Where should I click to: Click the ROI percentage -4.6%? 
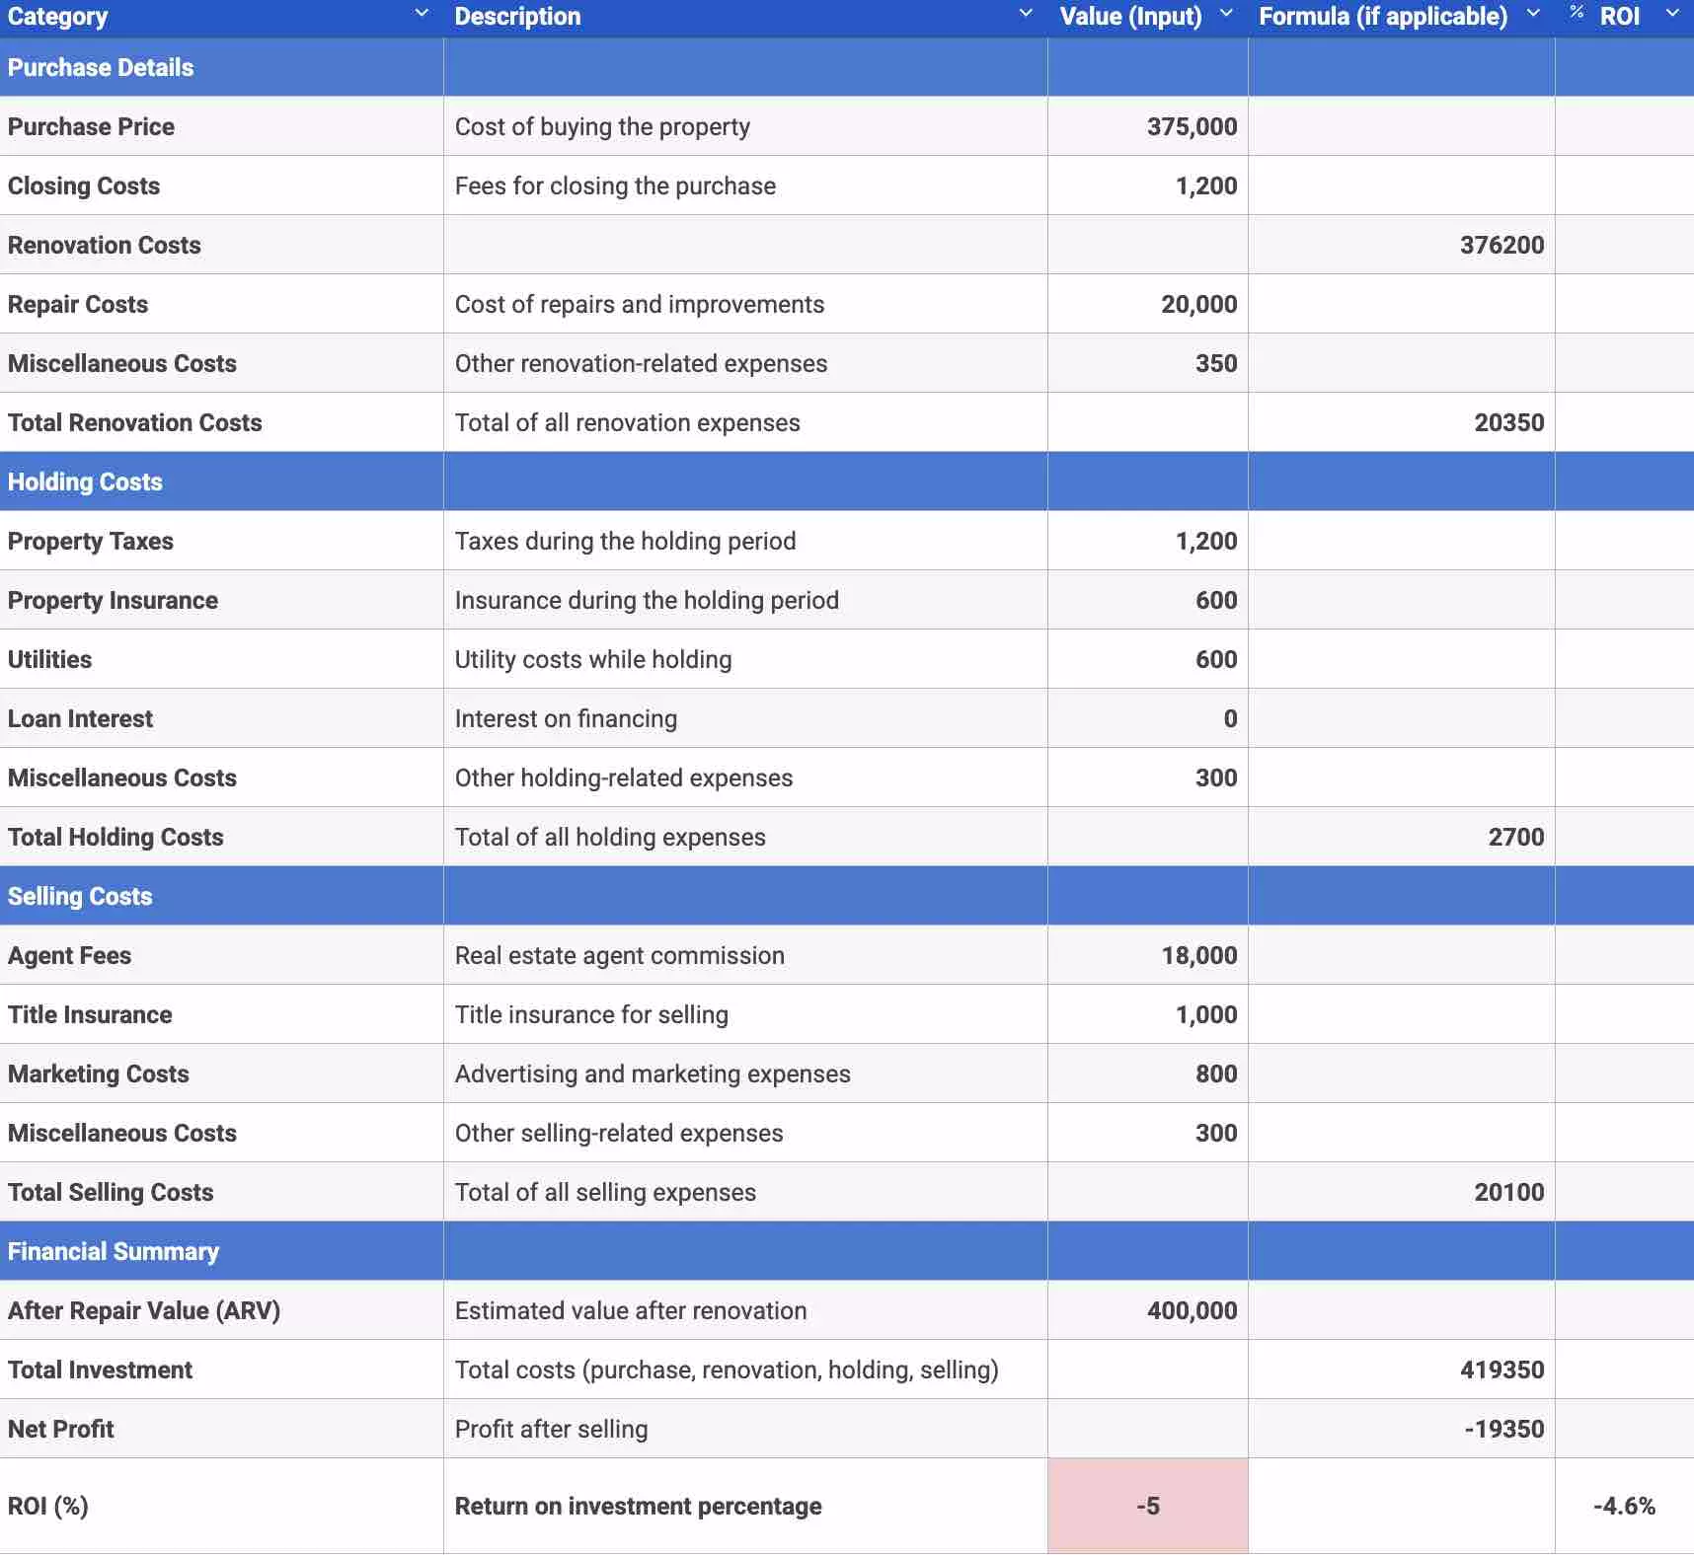(1623, 1506)
